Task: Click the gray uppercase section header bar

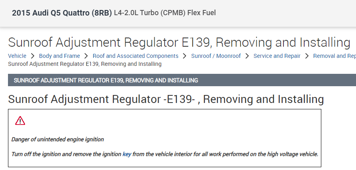Action: (x=182, y=80)
